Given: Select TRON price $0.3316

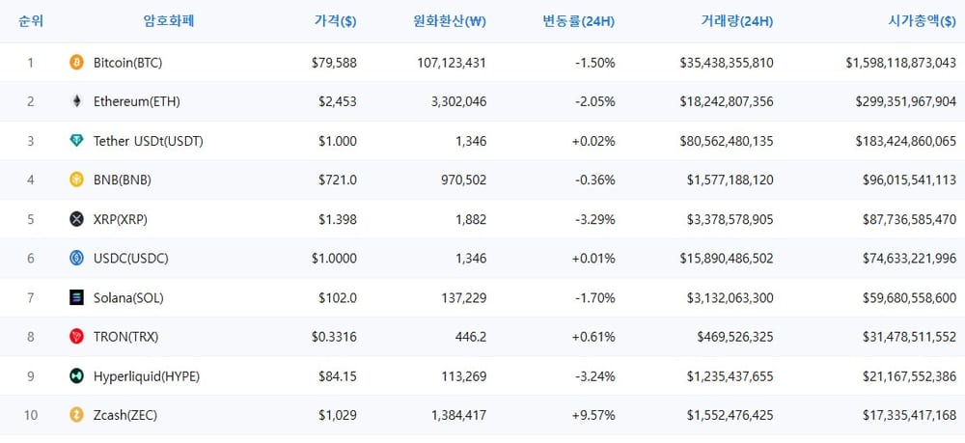Looking at the screenshot, I should pos(334,337).
